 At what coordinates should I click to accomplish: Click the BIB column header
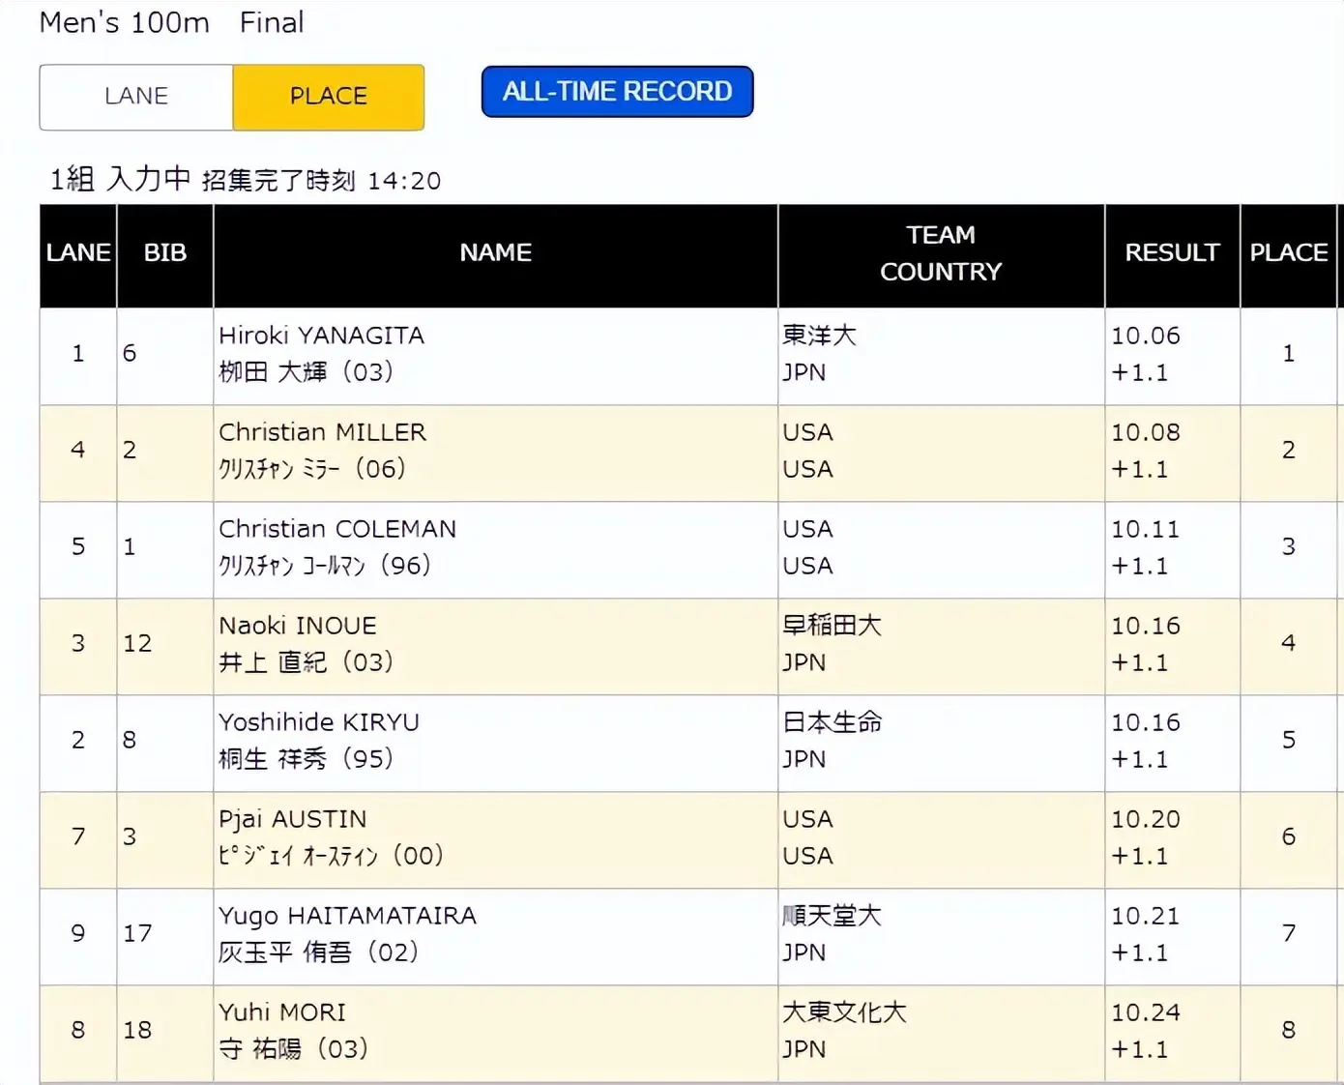pos(164,253)
